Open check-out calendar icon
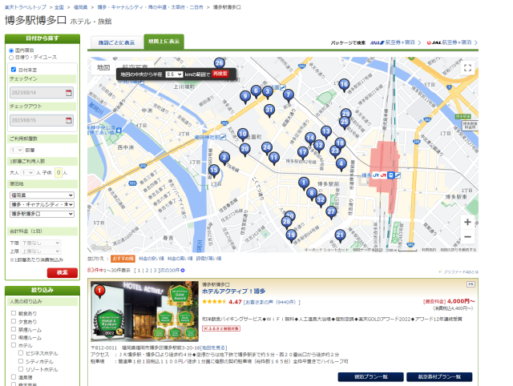The image size is (513, 386). pyautogui.click(x=69, y=120)
